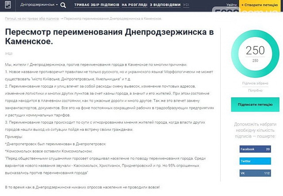The height and width of the screenshot is (196, 283).
Task: Click the line '*Днепропетровск был переименован в Днепропетровск'
Action: [x=55, y=144]
